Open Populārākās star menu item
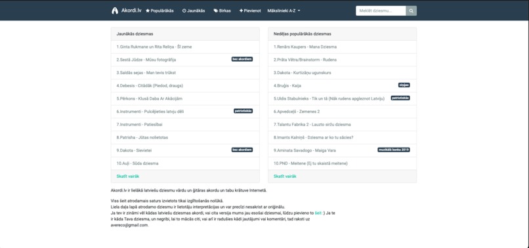Viewport: 529px width, 248px height. [159, 10]
